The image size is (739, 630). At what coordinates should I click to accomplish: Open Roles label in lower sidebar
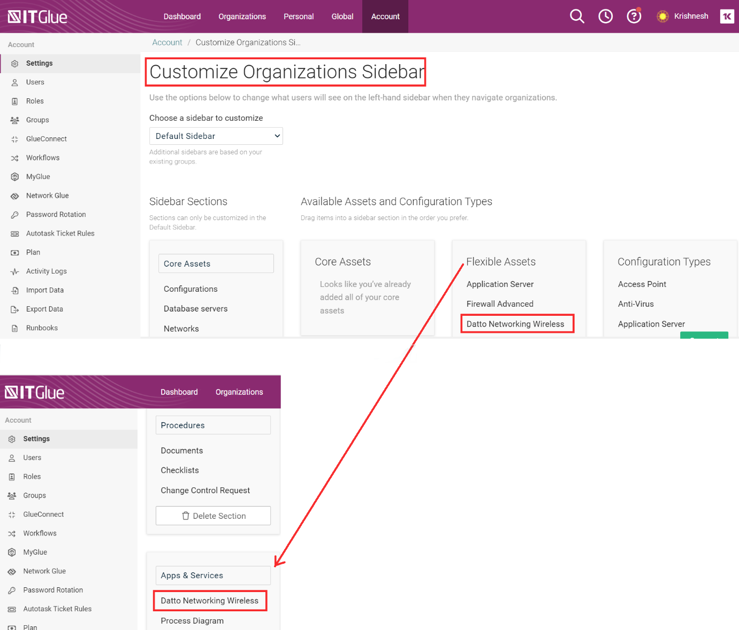(x=32, y=477)
